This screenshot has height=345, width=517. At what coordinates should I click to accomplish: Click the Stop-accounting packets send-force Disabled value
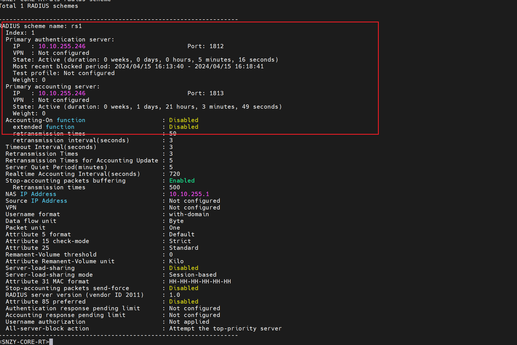click(184, 288)
